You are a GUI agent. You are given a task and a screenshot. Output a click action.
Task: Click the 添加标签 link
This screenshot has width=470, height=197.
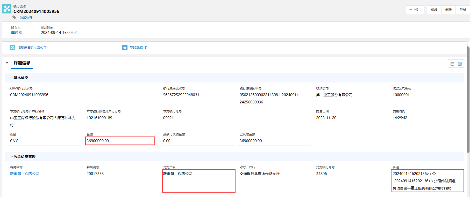click(x=26, y=18)
